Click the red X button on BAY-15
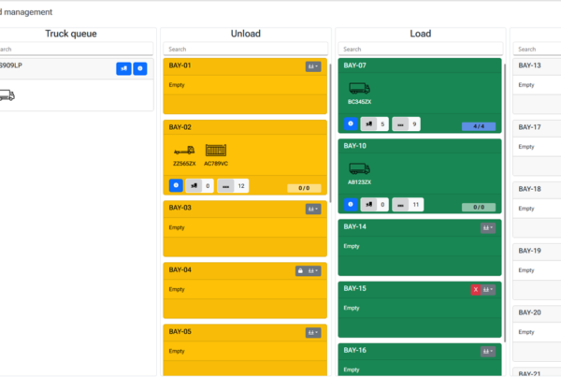The image size is (561, 377). pyautogui.click(x=475, y=290)
